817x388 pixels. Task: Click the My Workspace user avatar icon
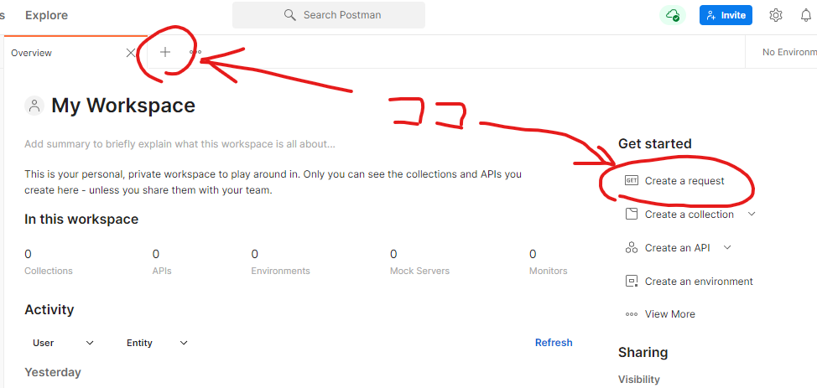pos(34,106)
